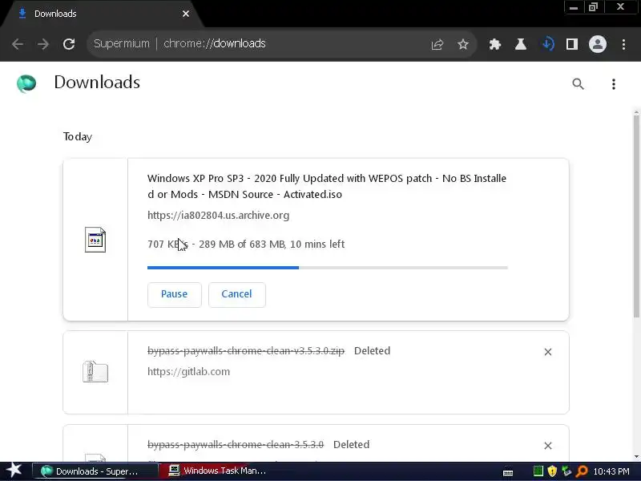Open the security shield tray icon
641x481 pixels.
pos(552,471)
